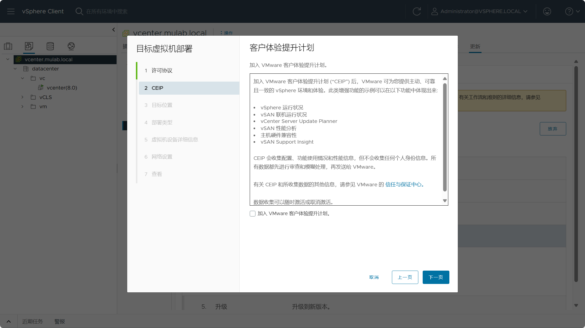Click the vCenter icon beside page title

pos(126,33)
